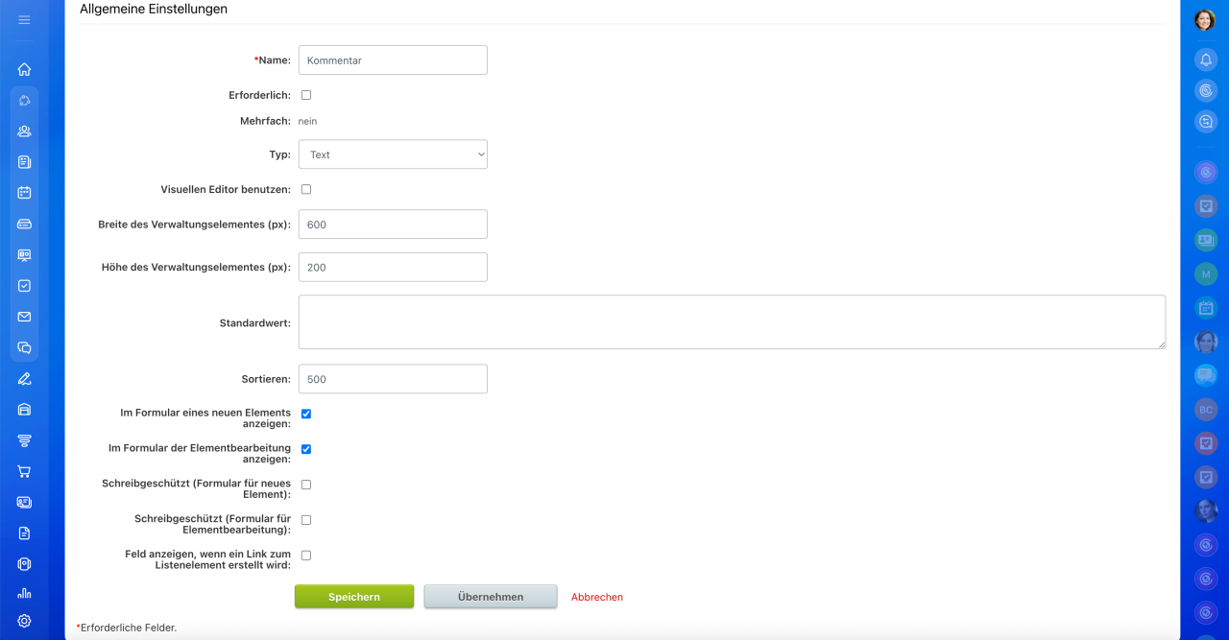Viewport: 1229px width, 640px height.
Task: Check Feld anzeigen wenn Link erstellt wird
Action: point(306,555)
